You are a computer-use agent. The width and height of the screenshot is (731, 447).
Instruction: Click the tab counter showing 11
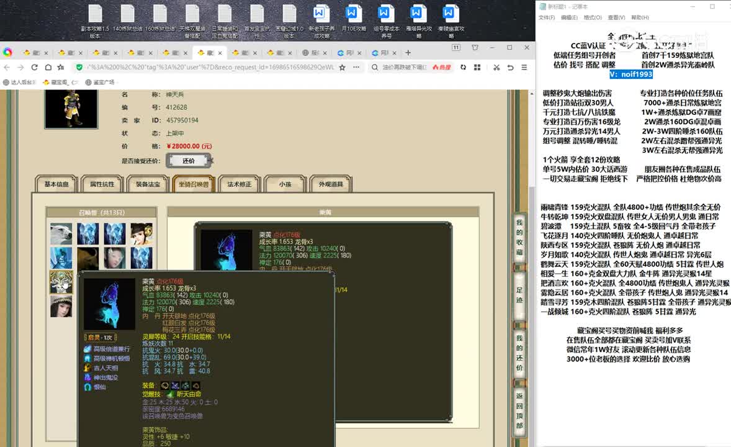pos(456,47)
